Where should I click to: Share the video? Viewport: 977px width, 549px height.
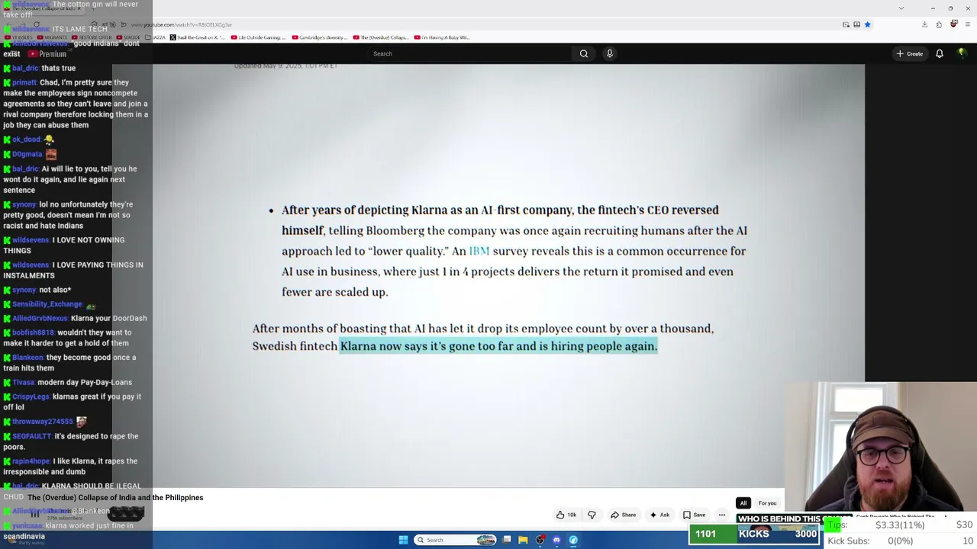point(624,515)
